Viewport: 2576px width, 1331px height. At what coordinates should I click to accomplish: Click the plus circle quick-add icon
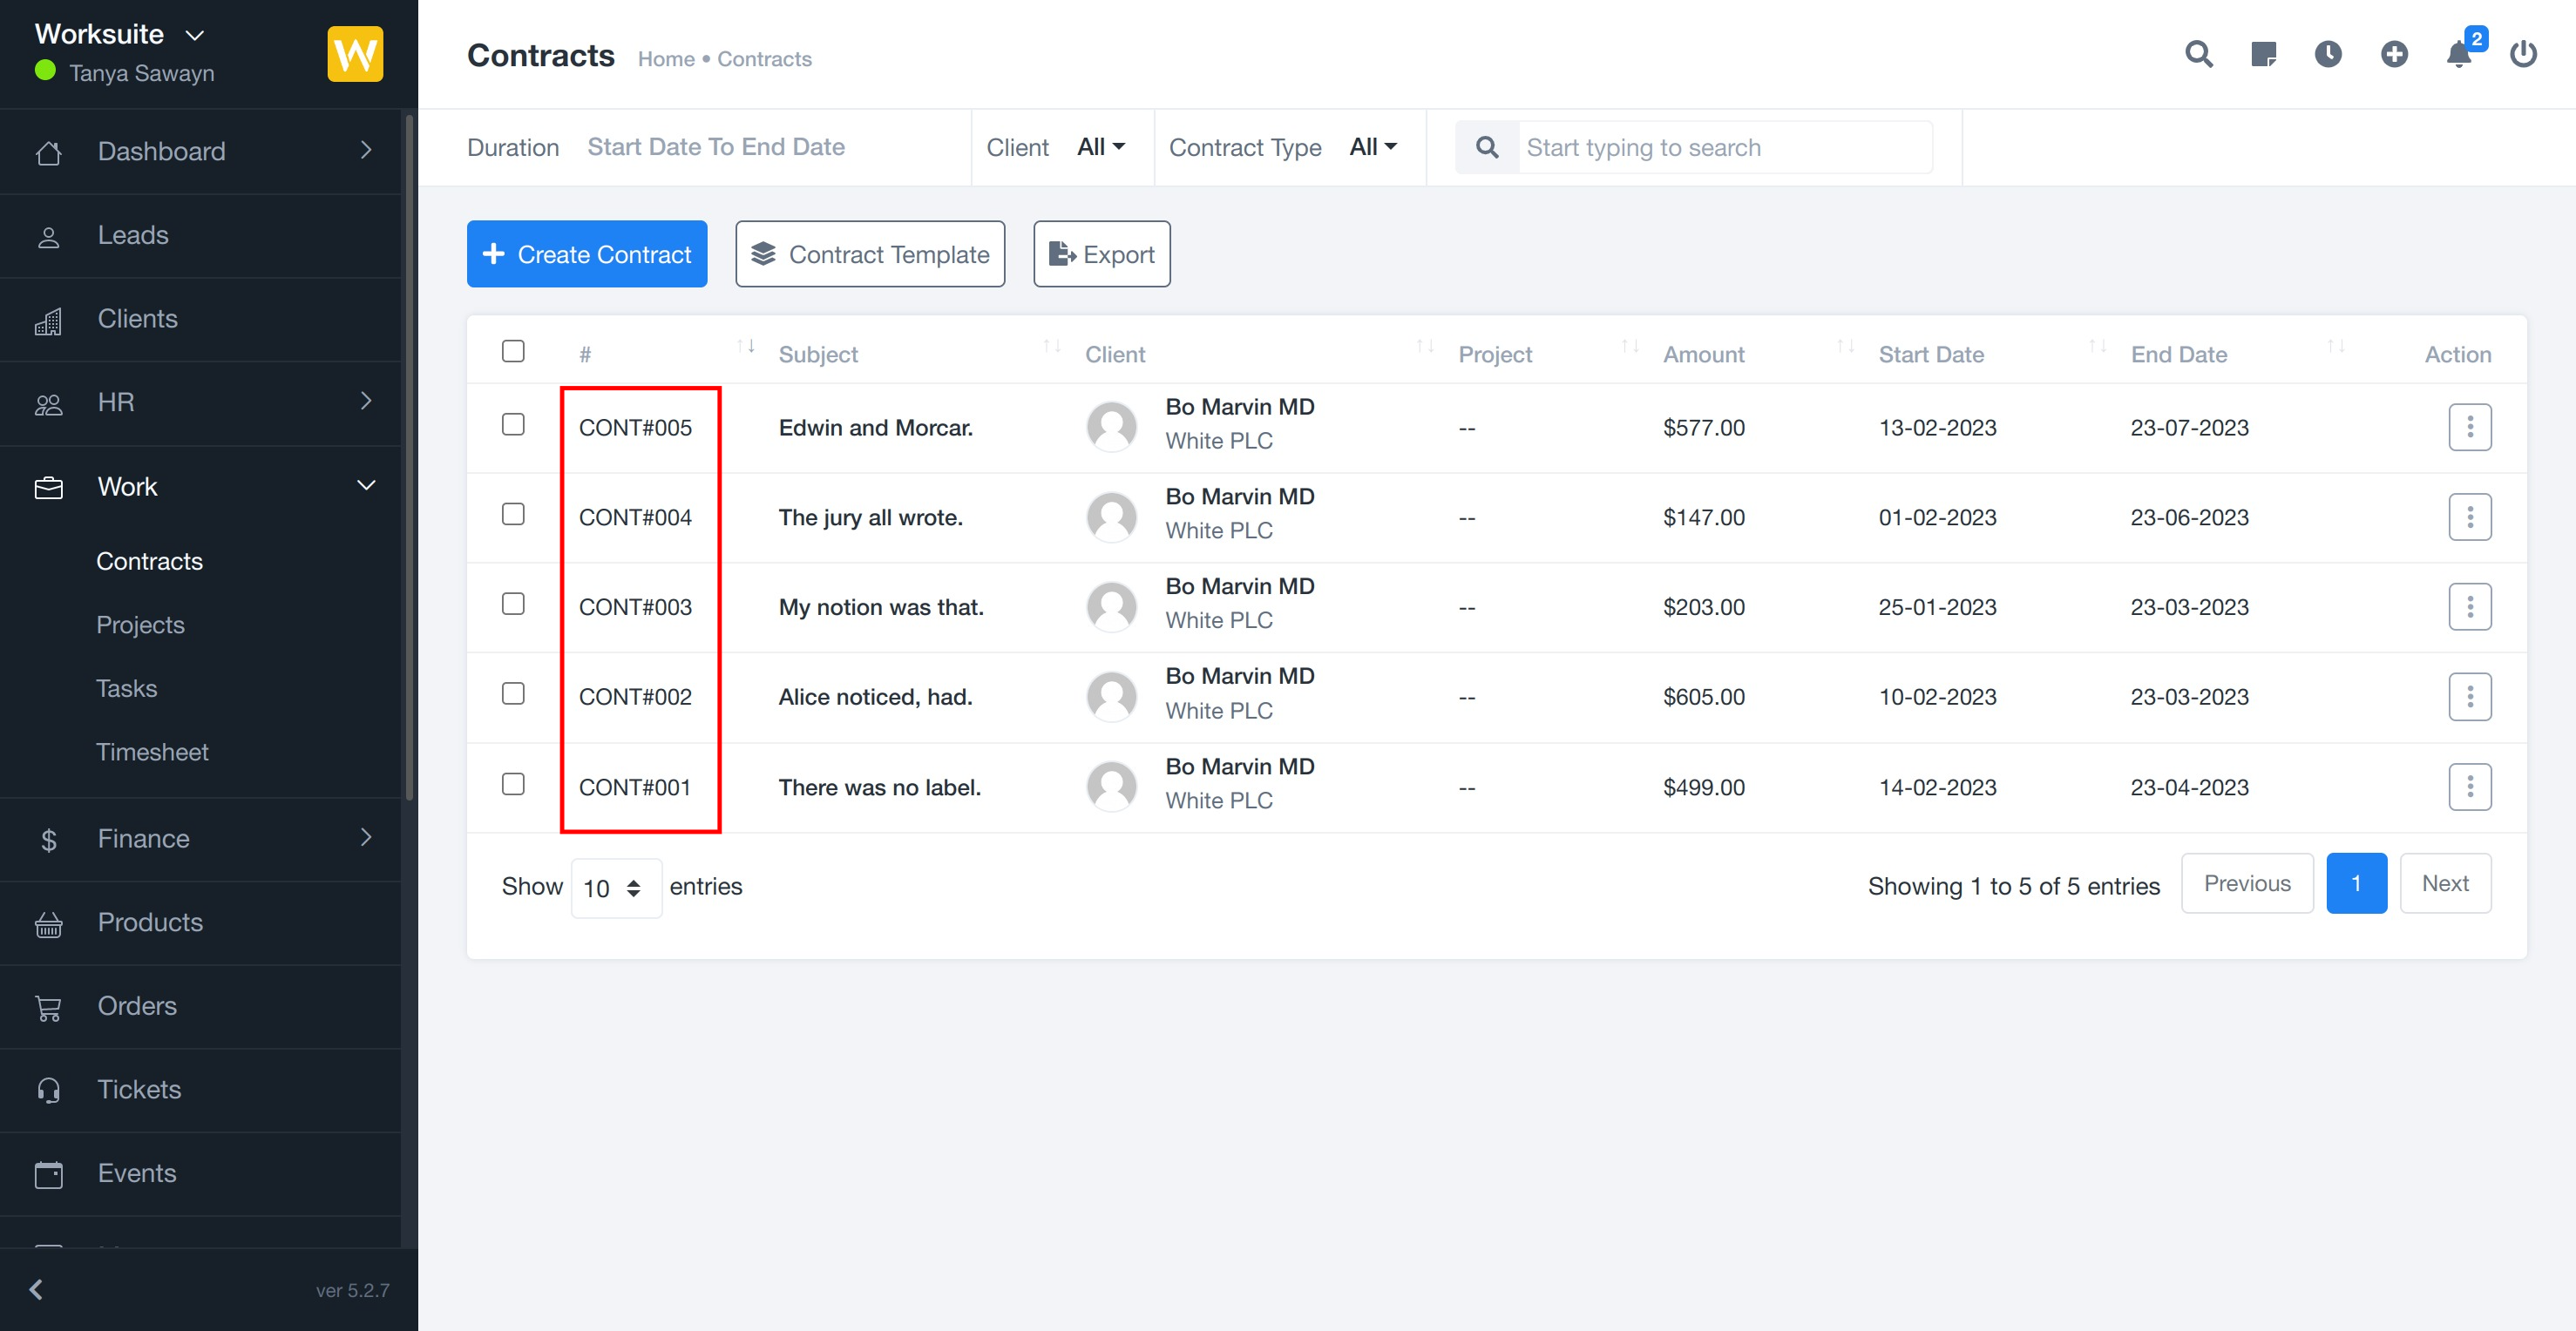coord(2393,54)
